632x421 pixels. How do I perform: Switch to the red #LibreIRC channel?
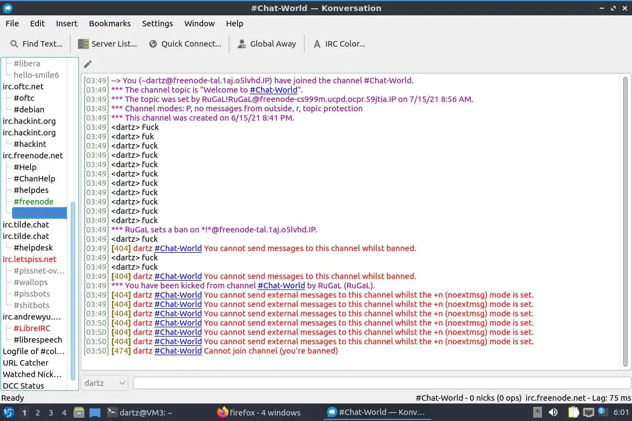click(x=32, y=328)
